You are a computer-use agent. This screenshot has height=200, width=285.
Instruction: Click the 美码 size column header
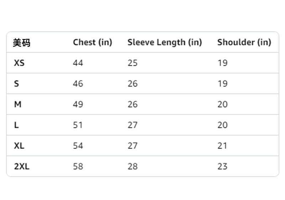(22, 43)
